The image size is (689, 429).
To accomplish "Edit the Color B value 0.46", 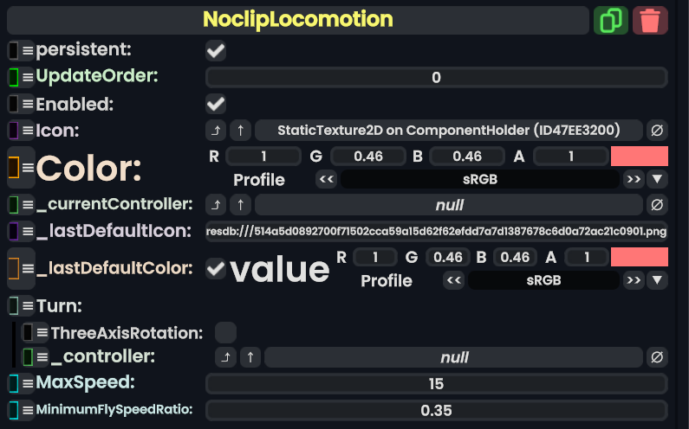I will click(467, 157).
